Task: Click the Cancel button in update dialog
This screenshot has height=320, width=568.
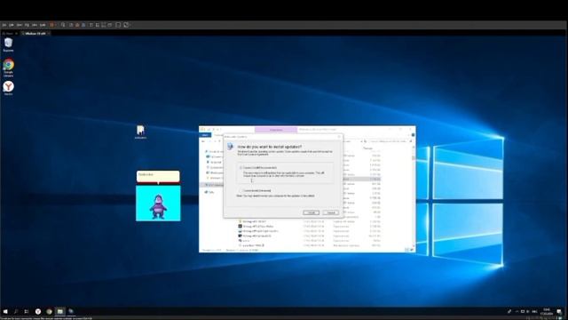Action: 330,212
